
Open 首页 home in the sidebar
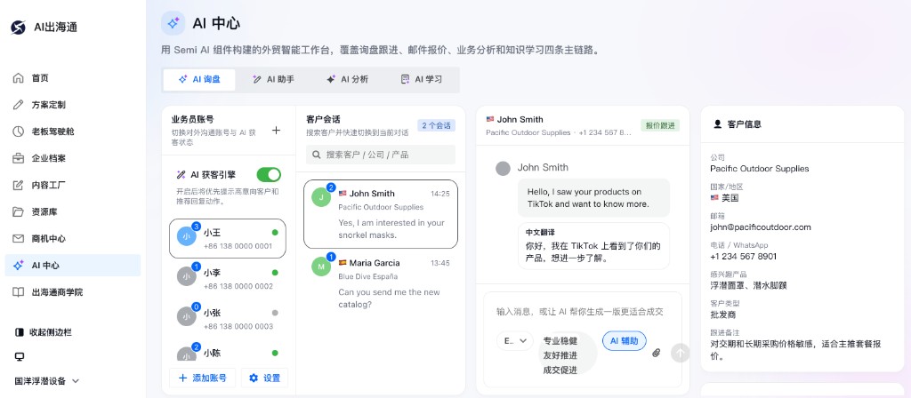pyautogui.click(x=73, y=78)
